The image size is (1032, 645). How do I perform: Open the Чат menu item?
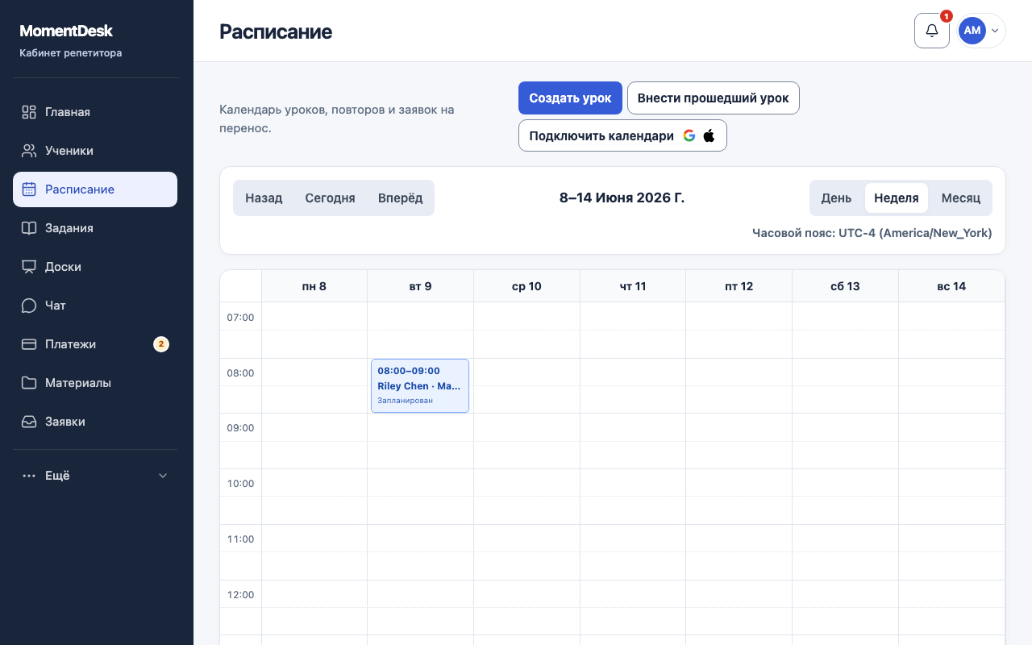tap(95, 306)
